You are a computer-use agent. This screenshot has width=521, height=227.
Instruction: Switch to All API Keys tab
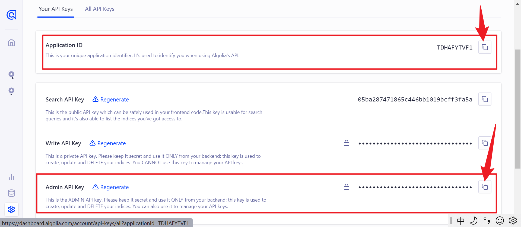100,9
